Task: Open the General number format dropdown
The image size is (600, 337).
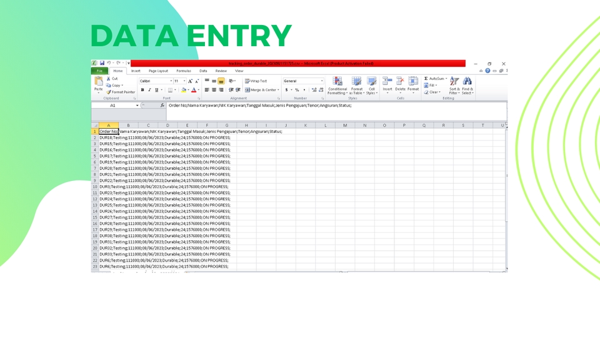Action: coord(322,81)
